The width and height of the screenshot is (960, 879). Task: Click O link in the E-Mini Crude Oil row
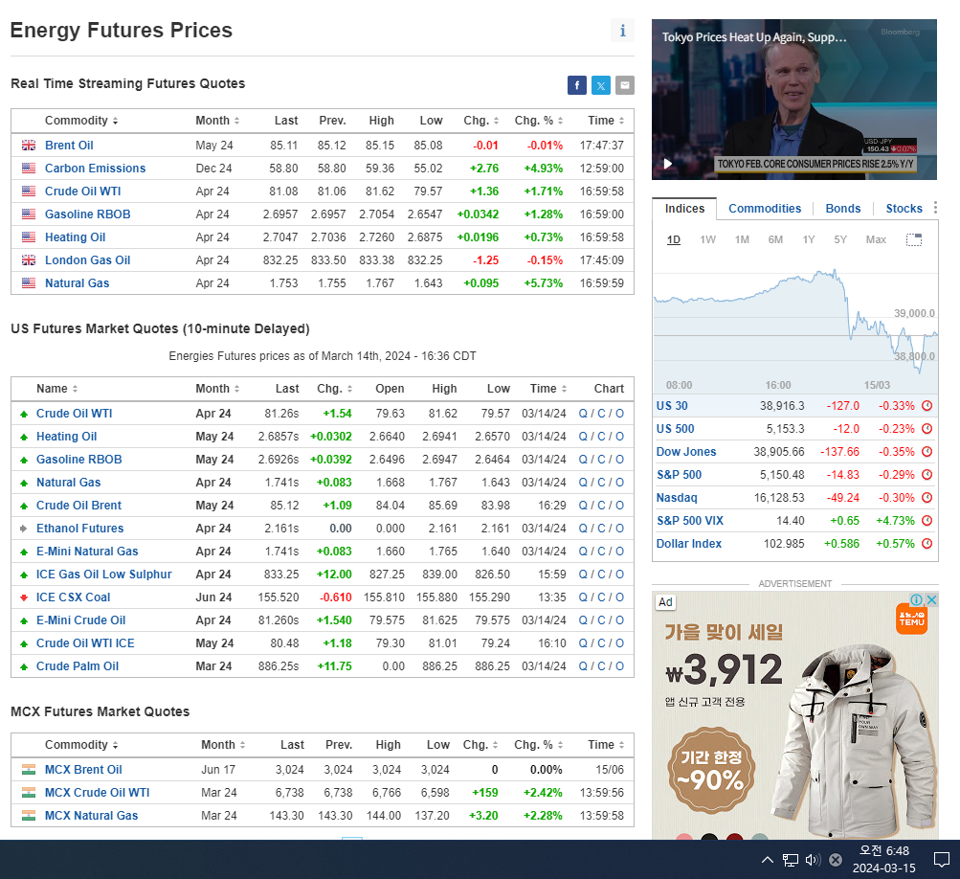pyautogui.click(x=619, y=620)
